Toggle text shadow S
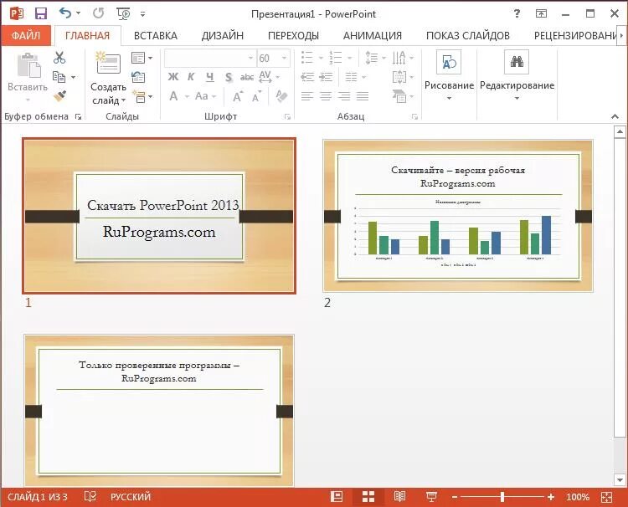 pyautogui.click(x=229, y=77)
